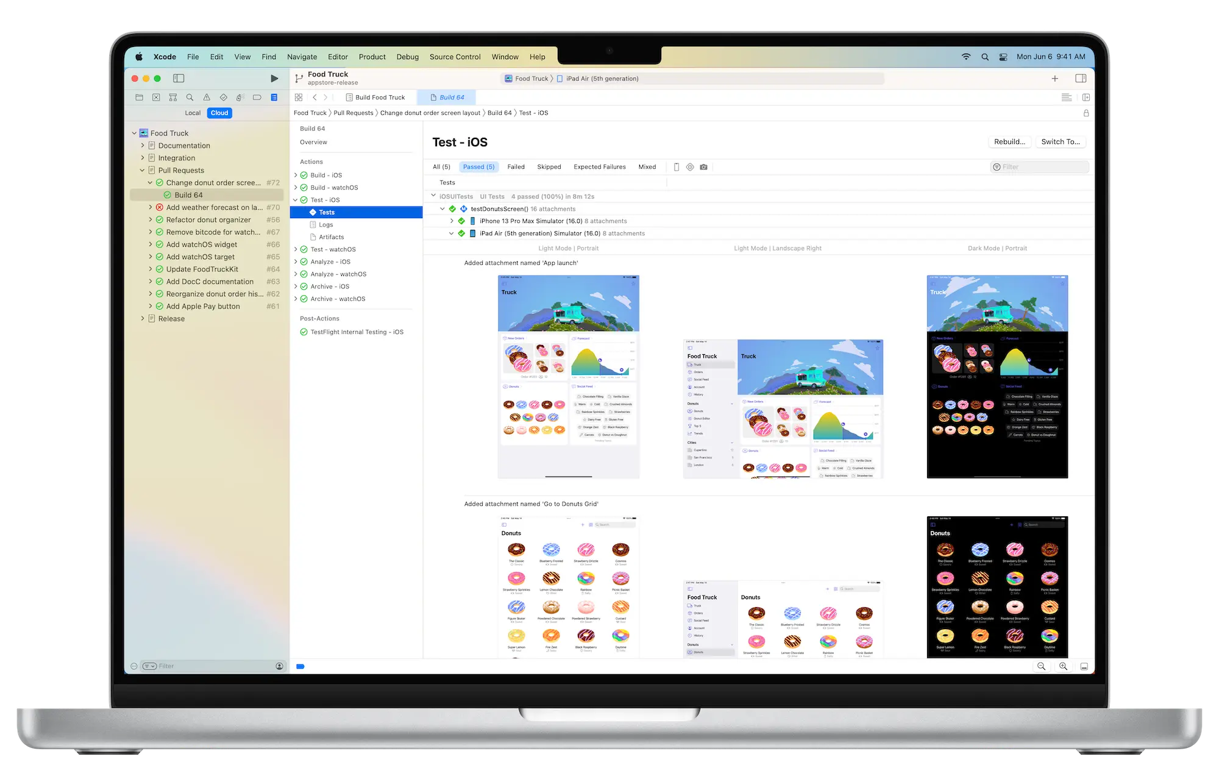Open the Product menu
Screen dimensions: 1219x762
[x=372, y=57]
